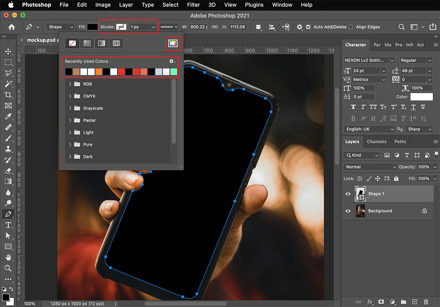
Task: Select the Gradient tool
Action: pos(8,181)
